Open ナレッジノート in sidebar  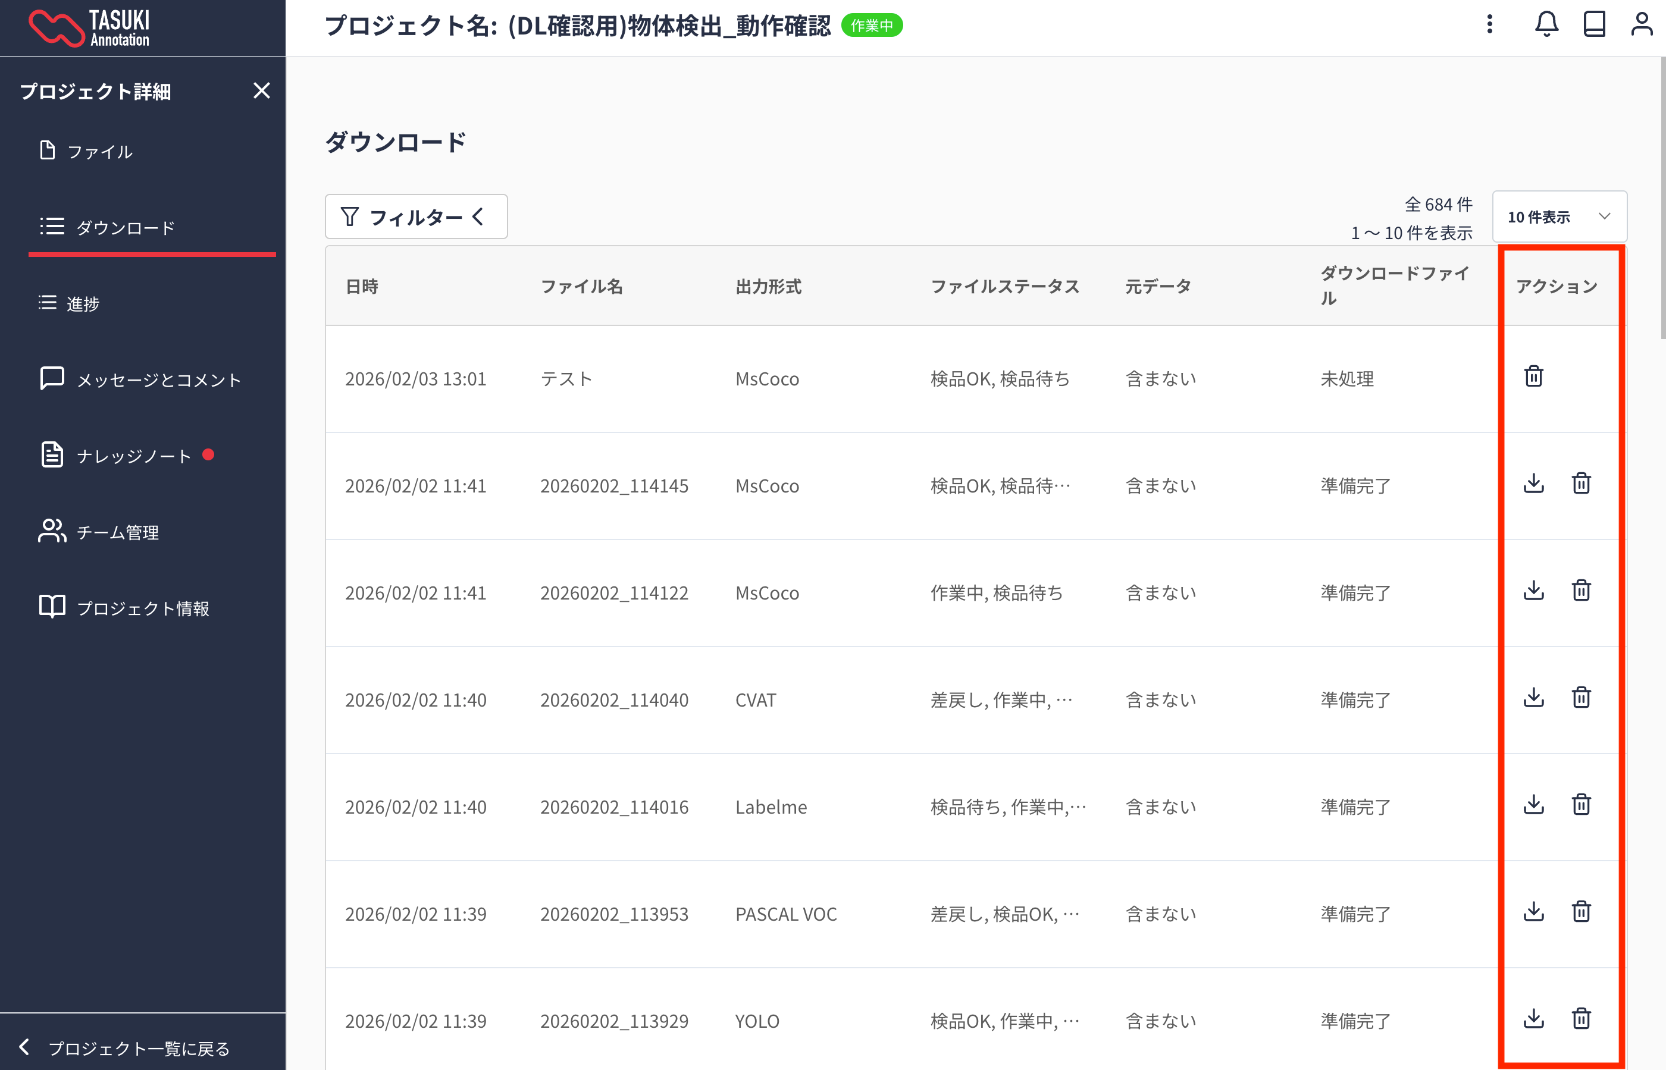point(133,456)
